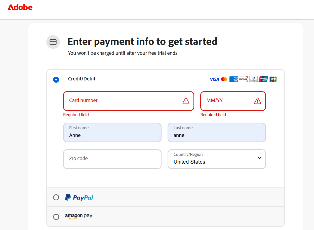Click the Country/Region chevron arrow
The image size is (314, 230).
tap(259, 158)
